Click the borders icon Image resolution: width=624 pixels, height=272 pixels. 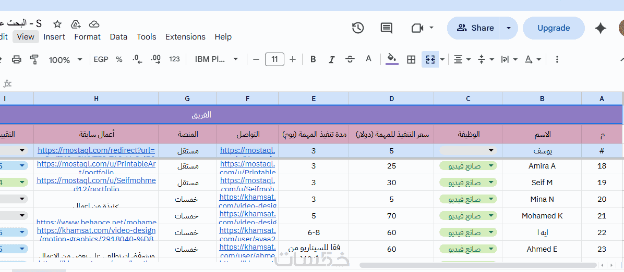click(x=411, y=59)
